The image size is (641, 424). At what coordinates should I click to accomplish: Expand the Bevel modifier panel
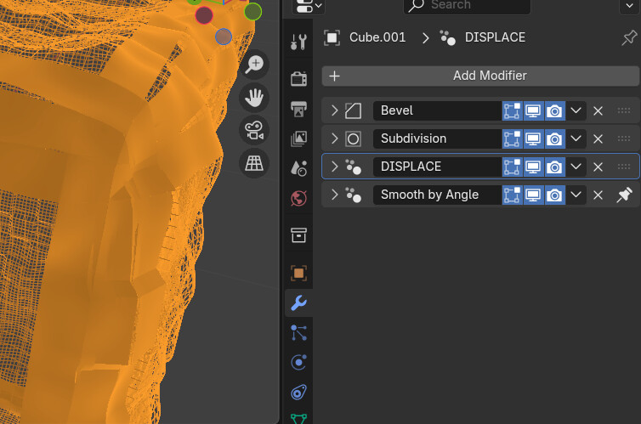tap(334, 110)
